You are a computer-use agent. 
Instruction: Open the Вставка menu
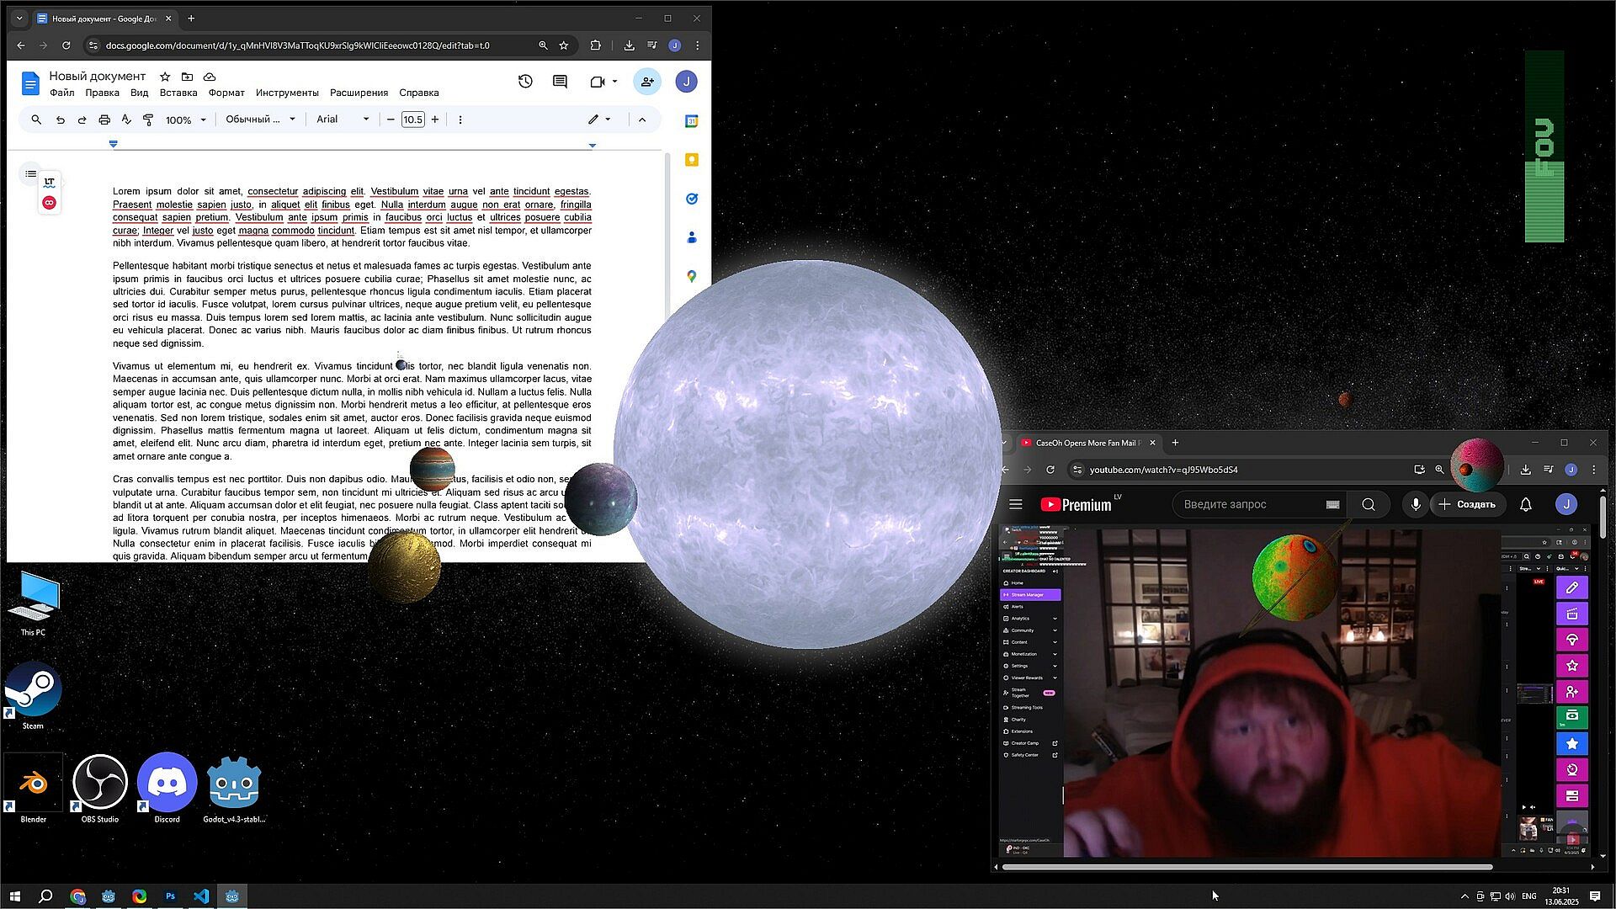pos(178,93)
